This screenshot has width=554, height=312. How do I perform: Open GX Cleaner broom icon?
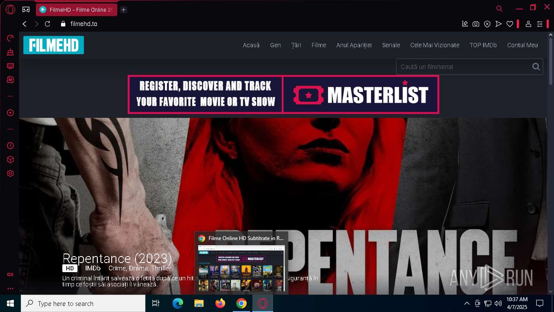click(x=10, y=52)
